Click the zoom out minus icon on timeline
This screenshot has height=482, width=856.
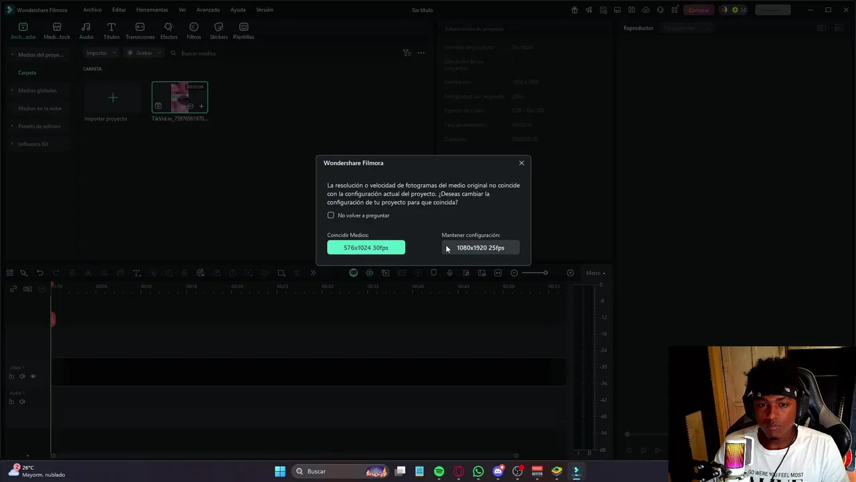514,273
